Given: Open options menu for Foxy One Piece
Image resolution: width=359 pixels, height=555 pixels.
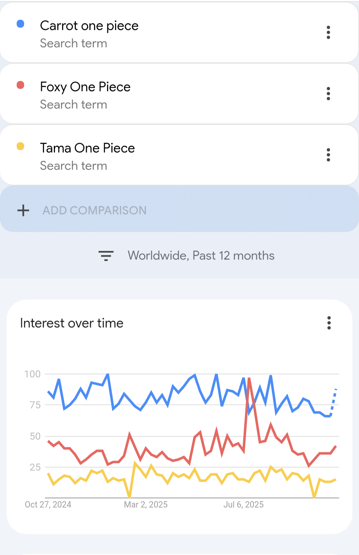Looking at the screenshot, I should pyautogui.click(x=328, y=93).
